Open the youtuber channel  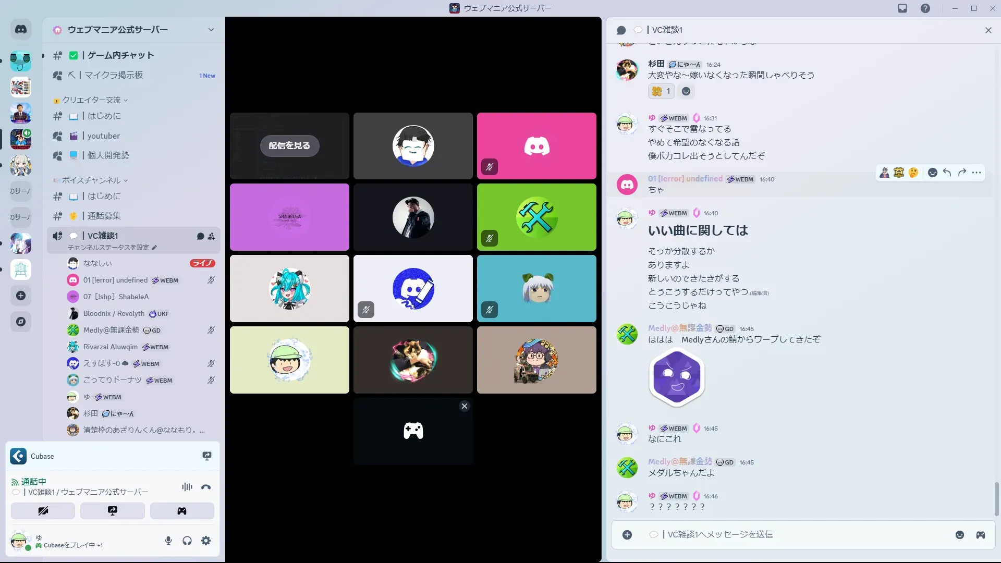pos(103,136)
